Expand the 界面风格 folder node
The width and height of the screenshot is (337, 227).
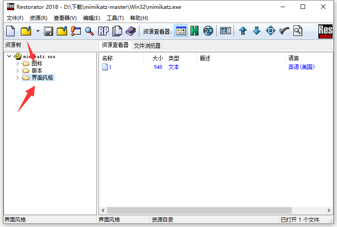[18, 78]
